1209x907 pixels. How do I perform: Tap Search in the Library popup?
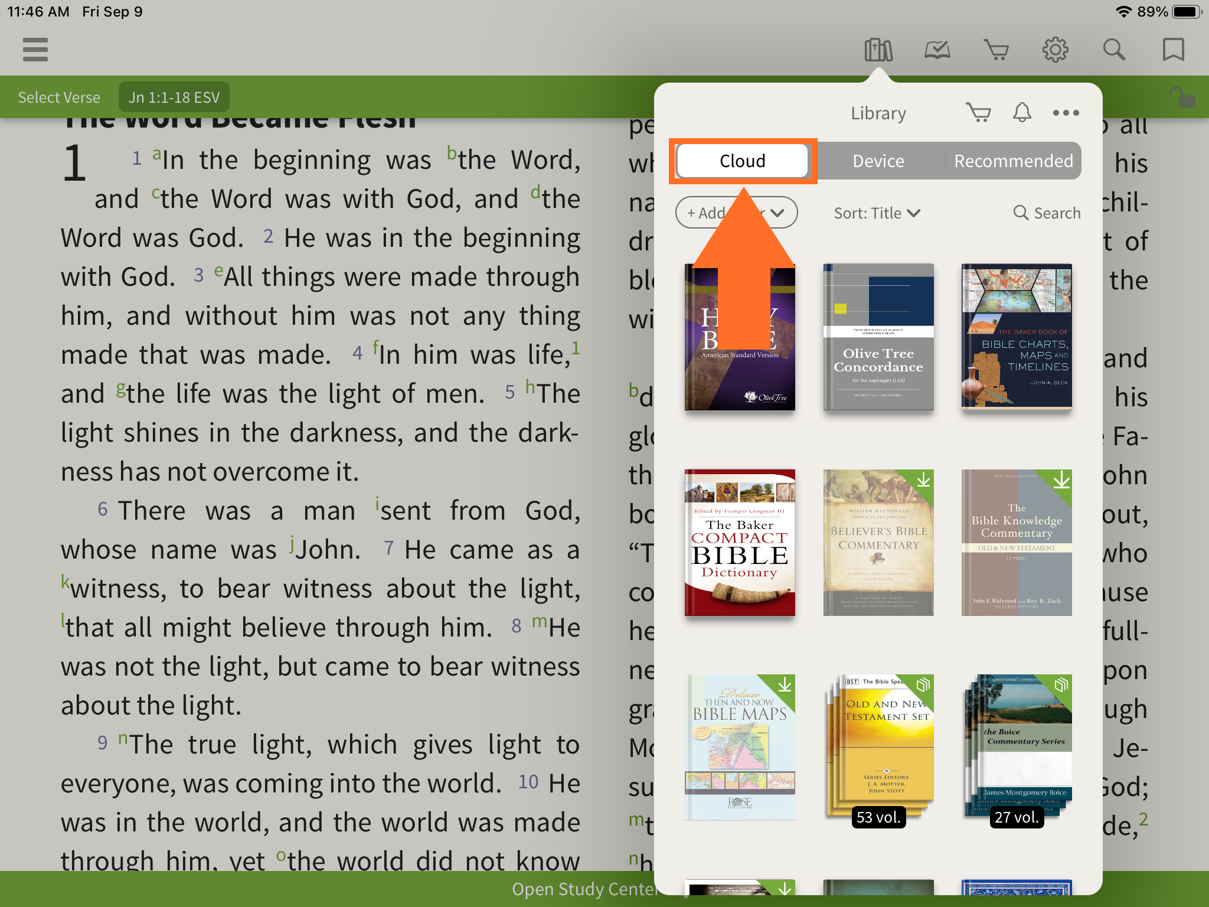click(1047, 213)
